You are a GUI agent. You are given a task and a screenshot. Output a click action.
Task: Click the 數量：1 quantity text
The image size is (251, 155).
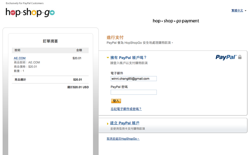pyautogui.click(x=19, y=71)
